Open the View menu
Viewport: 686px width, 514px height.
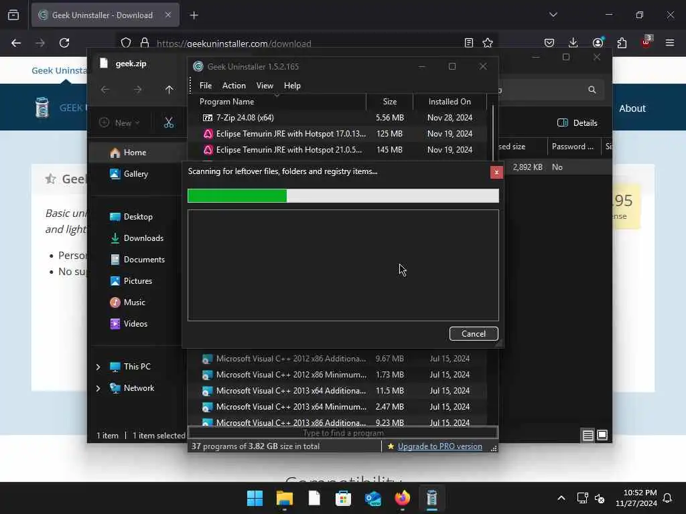coord(265,86)
